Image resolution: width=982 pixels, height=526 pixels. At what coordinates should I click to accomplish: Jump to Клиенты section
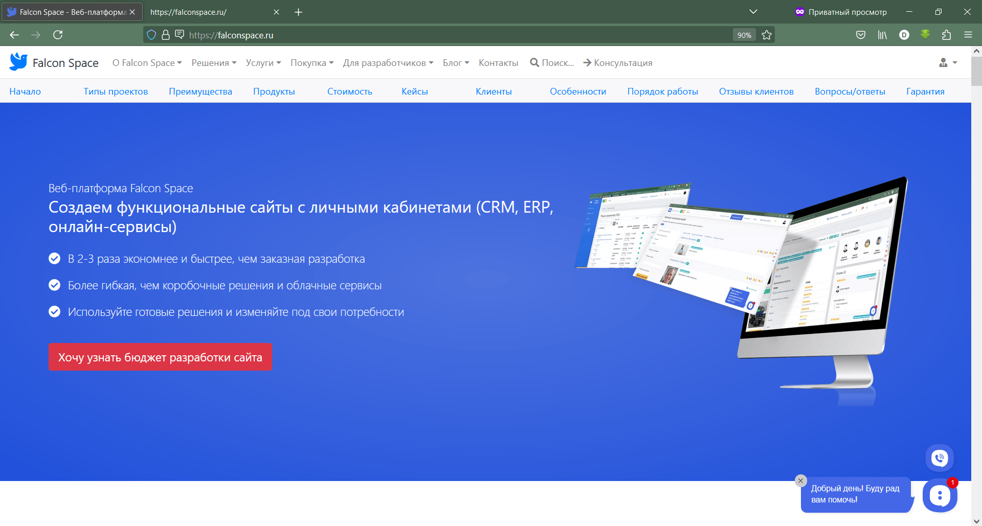[494, 92]
